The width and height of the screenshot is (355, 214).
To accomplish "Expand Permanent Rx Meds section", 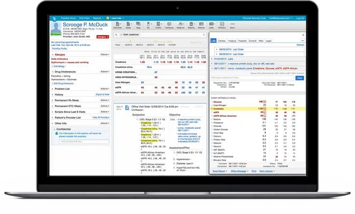I will click(52, 100).
